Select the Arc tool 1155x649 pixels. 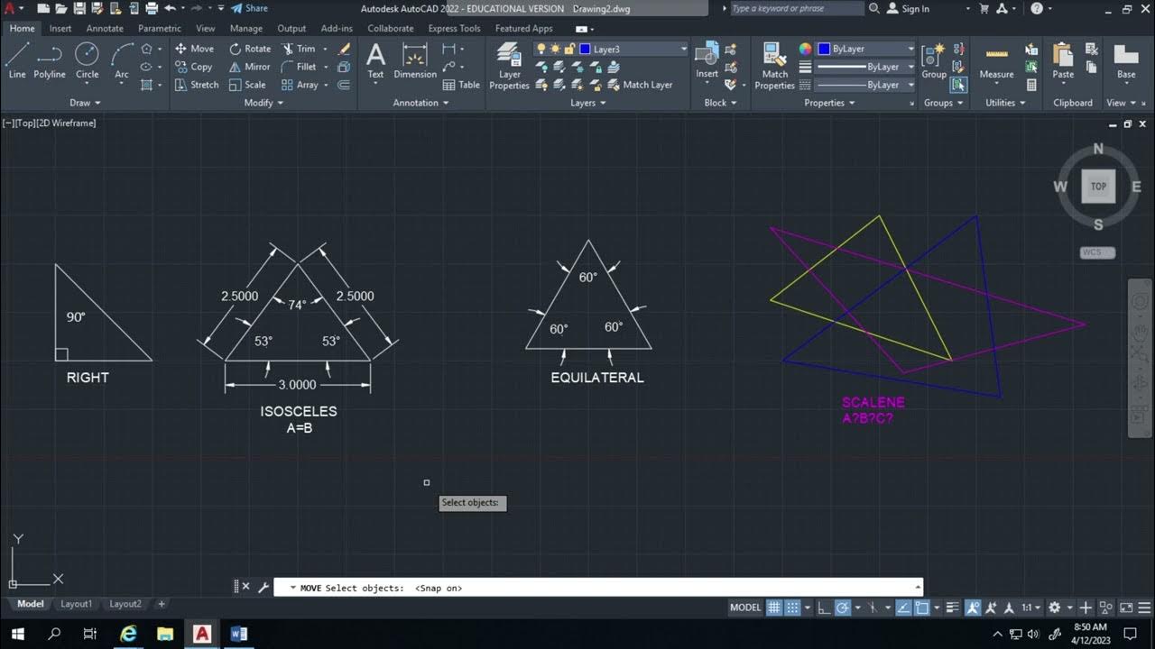tap(122, 60)
